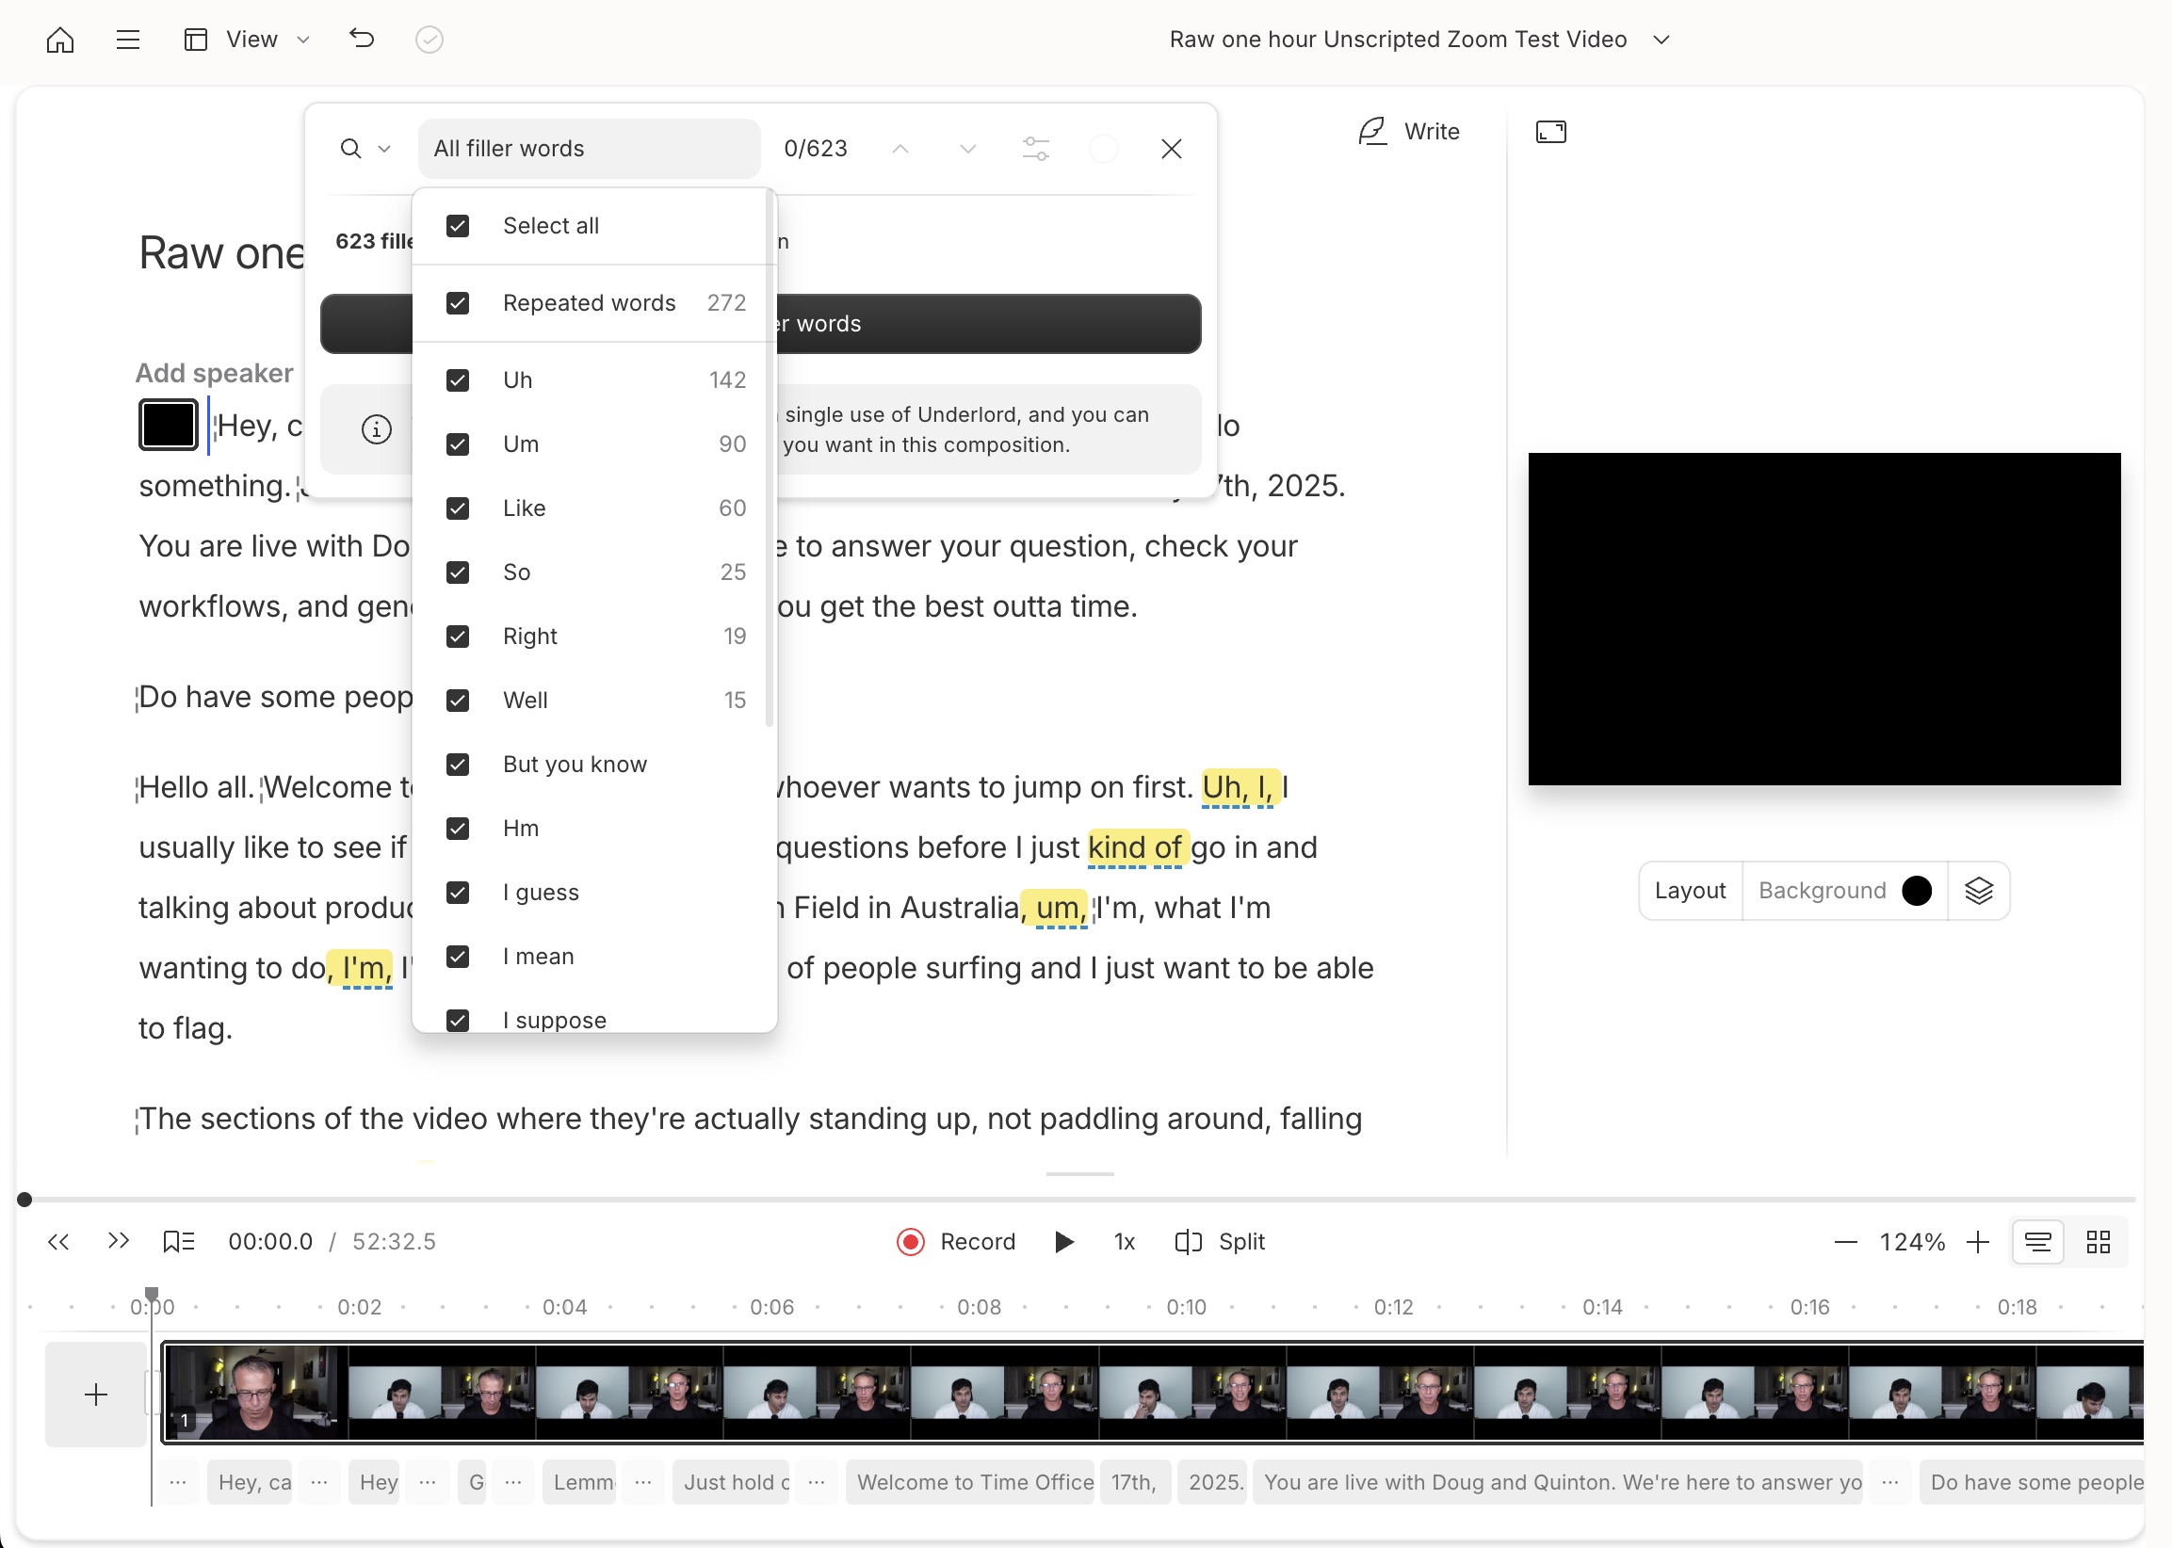
Task: Expand the search type dropdown arrow
Action: tap(384, 149)
